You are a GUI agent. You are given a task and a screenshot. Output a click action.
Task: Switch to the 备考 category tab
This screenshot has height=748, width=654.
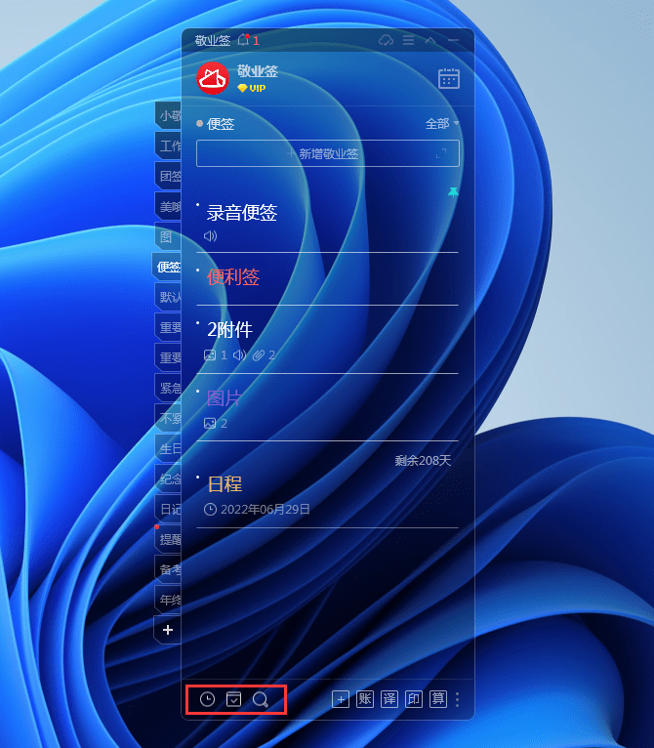pos(168,569)
